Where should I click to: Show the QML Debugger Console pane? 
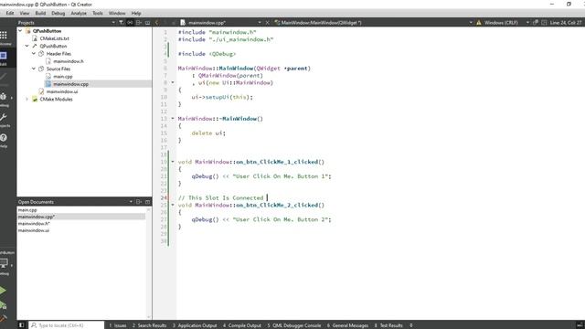tap(294, 325)
